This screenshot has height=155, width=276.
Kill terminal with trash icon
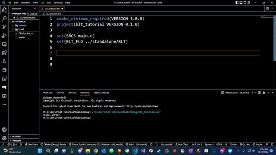264,93
